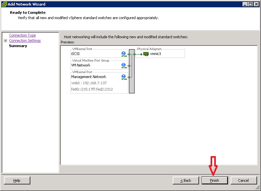Viewport: 261px width, 191px height.
Task: Close the Add Network Wizard window
Action: click(x=256, y=4)
